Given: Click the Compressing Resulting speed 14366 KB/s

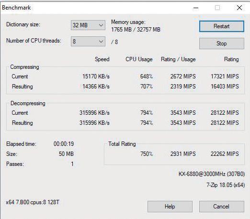Looking at the screenshot, I should (96, 87).
